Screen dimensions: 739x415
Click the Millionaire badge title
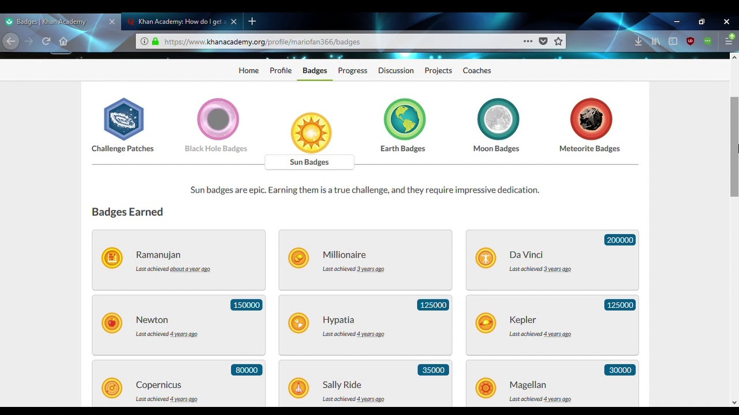pyautogui.click(x=344, y=255)
